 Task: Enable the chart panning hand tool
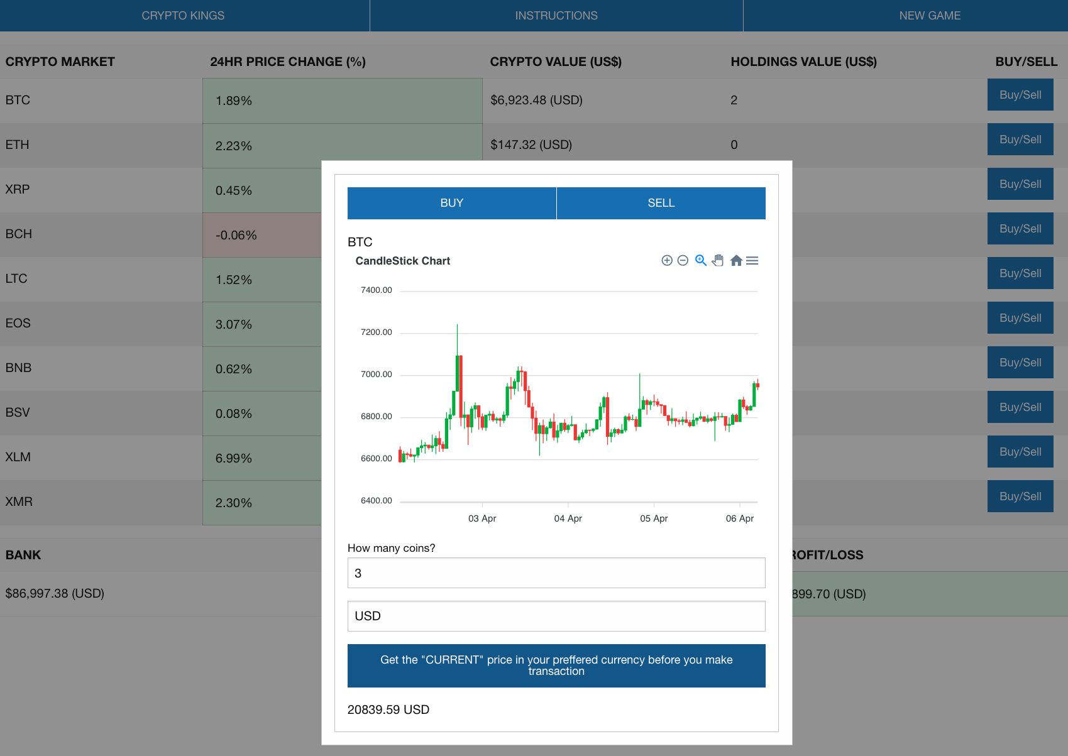pos(718,260)
